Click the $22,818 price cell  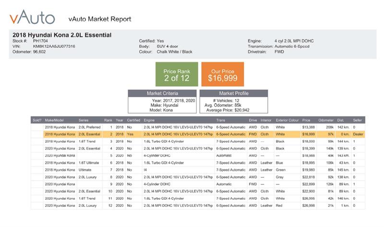click(x=309, y=177)
